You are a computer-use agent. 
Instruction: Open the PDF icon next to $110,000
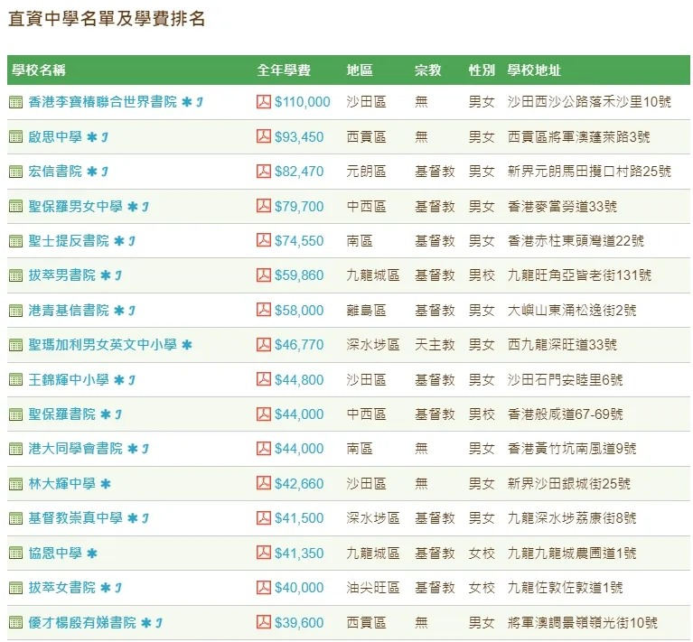pos(264,101)
